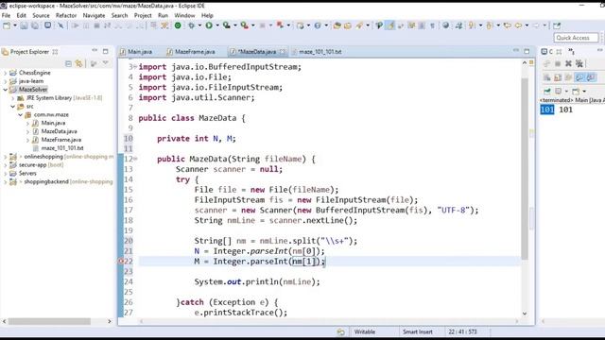605x340 pixels.
Task: Click the Writable status bar entry
Action: pyautogui.click(x=365, y=331)
